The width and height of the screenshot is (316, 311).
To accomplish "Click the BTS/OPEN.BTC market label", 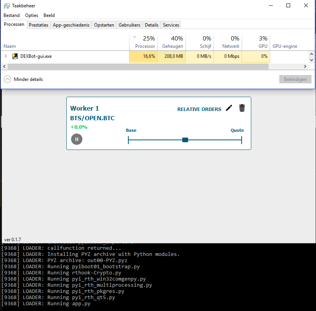I will (x=92, y=118).
